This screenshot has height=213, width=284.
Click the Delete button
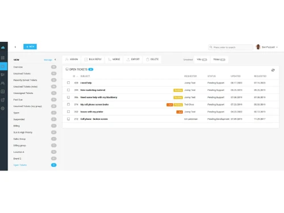tap(152, 60)
